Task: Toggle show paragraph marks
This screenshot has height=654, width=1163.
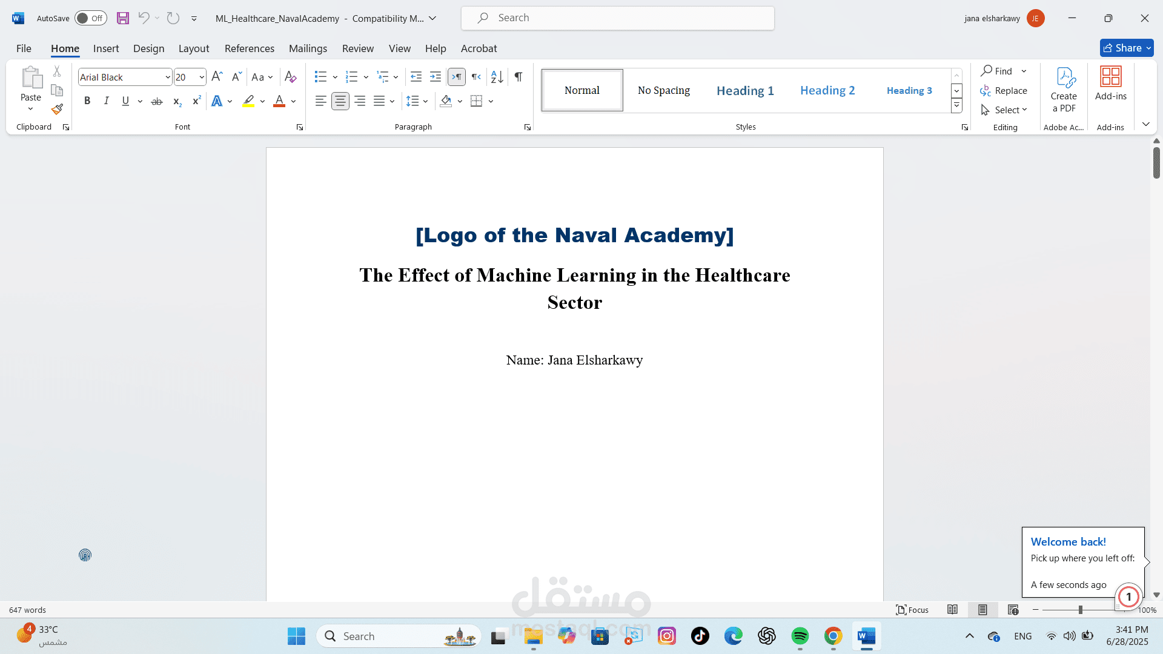Action: (519, 77)
